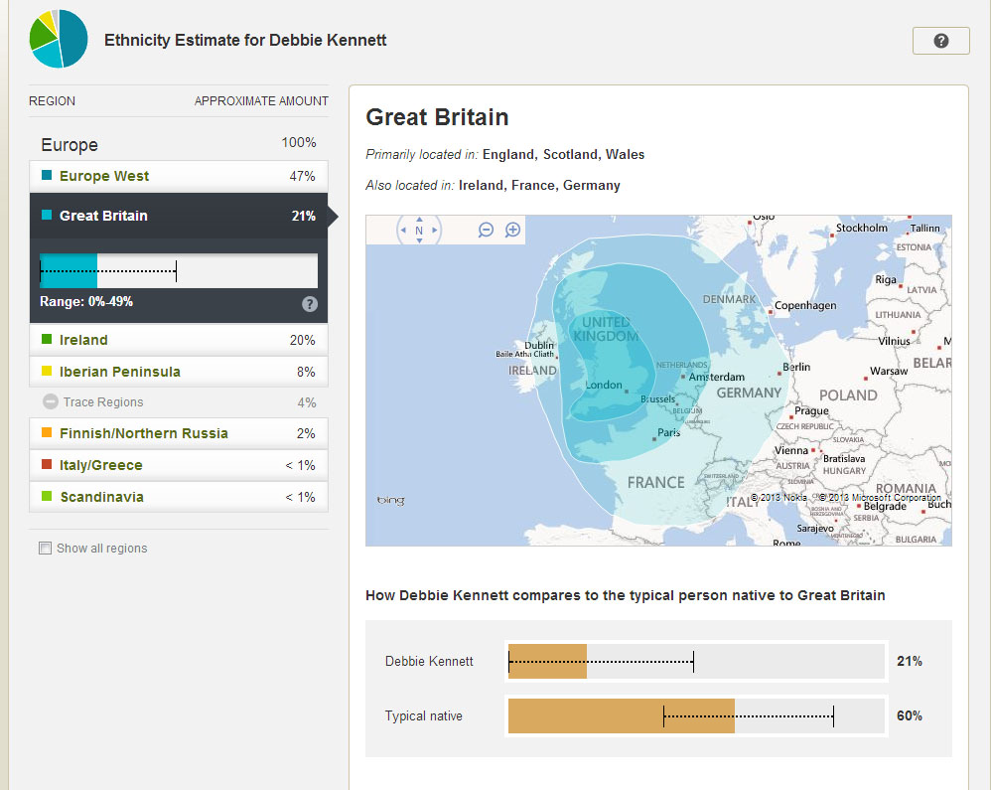Pan the map east using the compass arrow
The image size is (991, 790).
[x=434, y=230]
